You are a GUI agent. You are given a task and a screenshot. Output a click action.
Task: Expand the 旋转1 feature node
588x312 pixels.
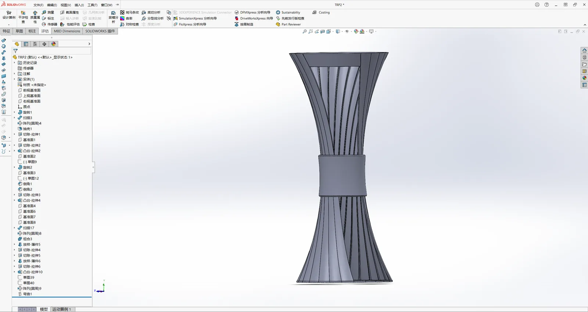(x=15, y=112)
